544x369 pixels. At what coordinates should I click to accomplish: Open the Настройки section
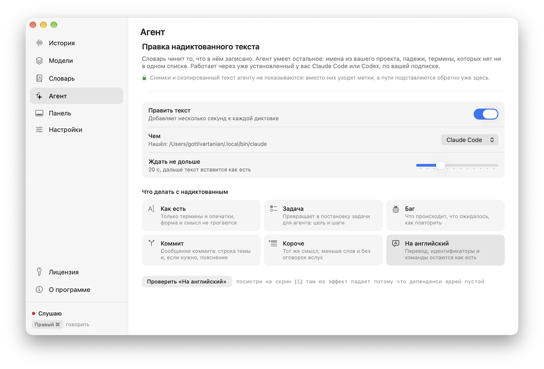(x=77, y=130)
